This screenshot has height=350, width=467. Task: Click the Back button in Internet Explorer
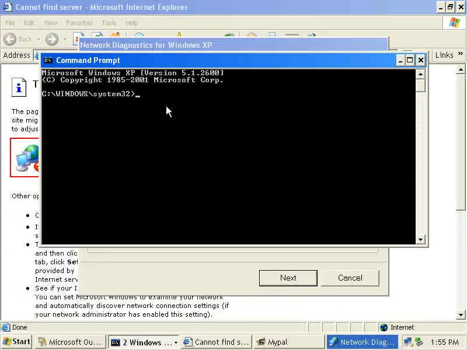18,39
